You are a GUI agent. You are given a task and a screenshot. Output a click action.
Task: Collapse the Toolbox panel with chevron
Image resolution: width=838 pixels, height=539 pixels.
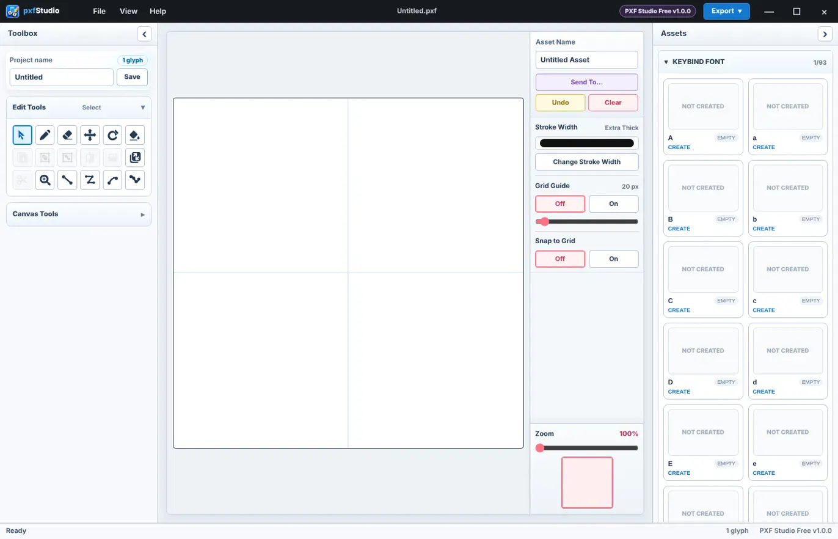[x=144, y=34]
